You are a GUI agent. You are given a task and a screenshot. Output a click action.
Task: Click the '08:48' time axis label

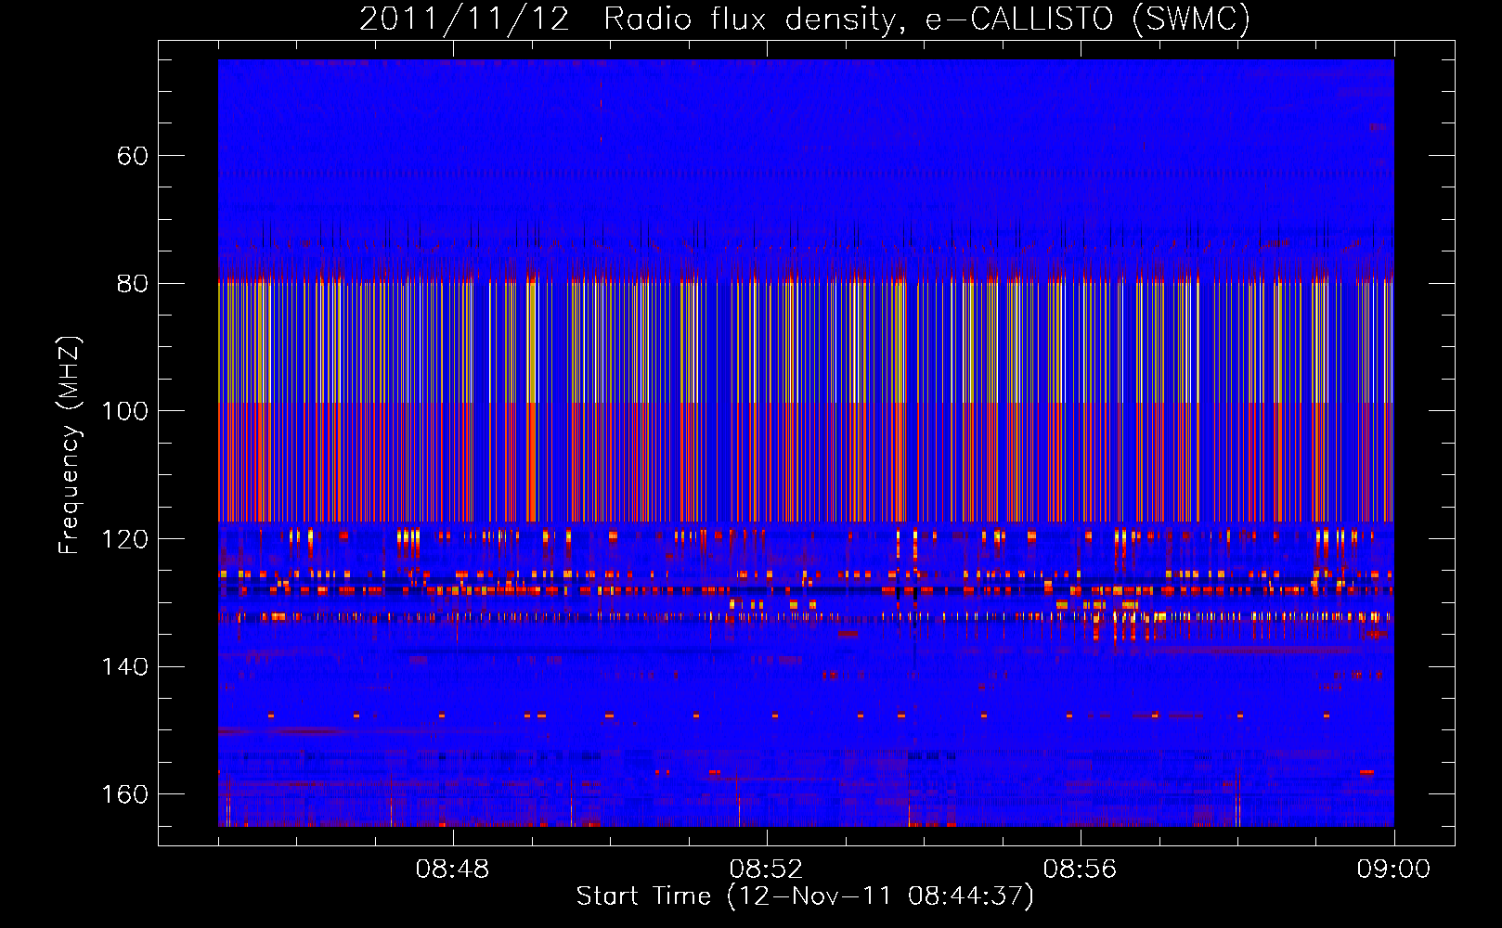click(x=452, y=870)
